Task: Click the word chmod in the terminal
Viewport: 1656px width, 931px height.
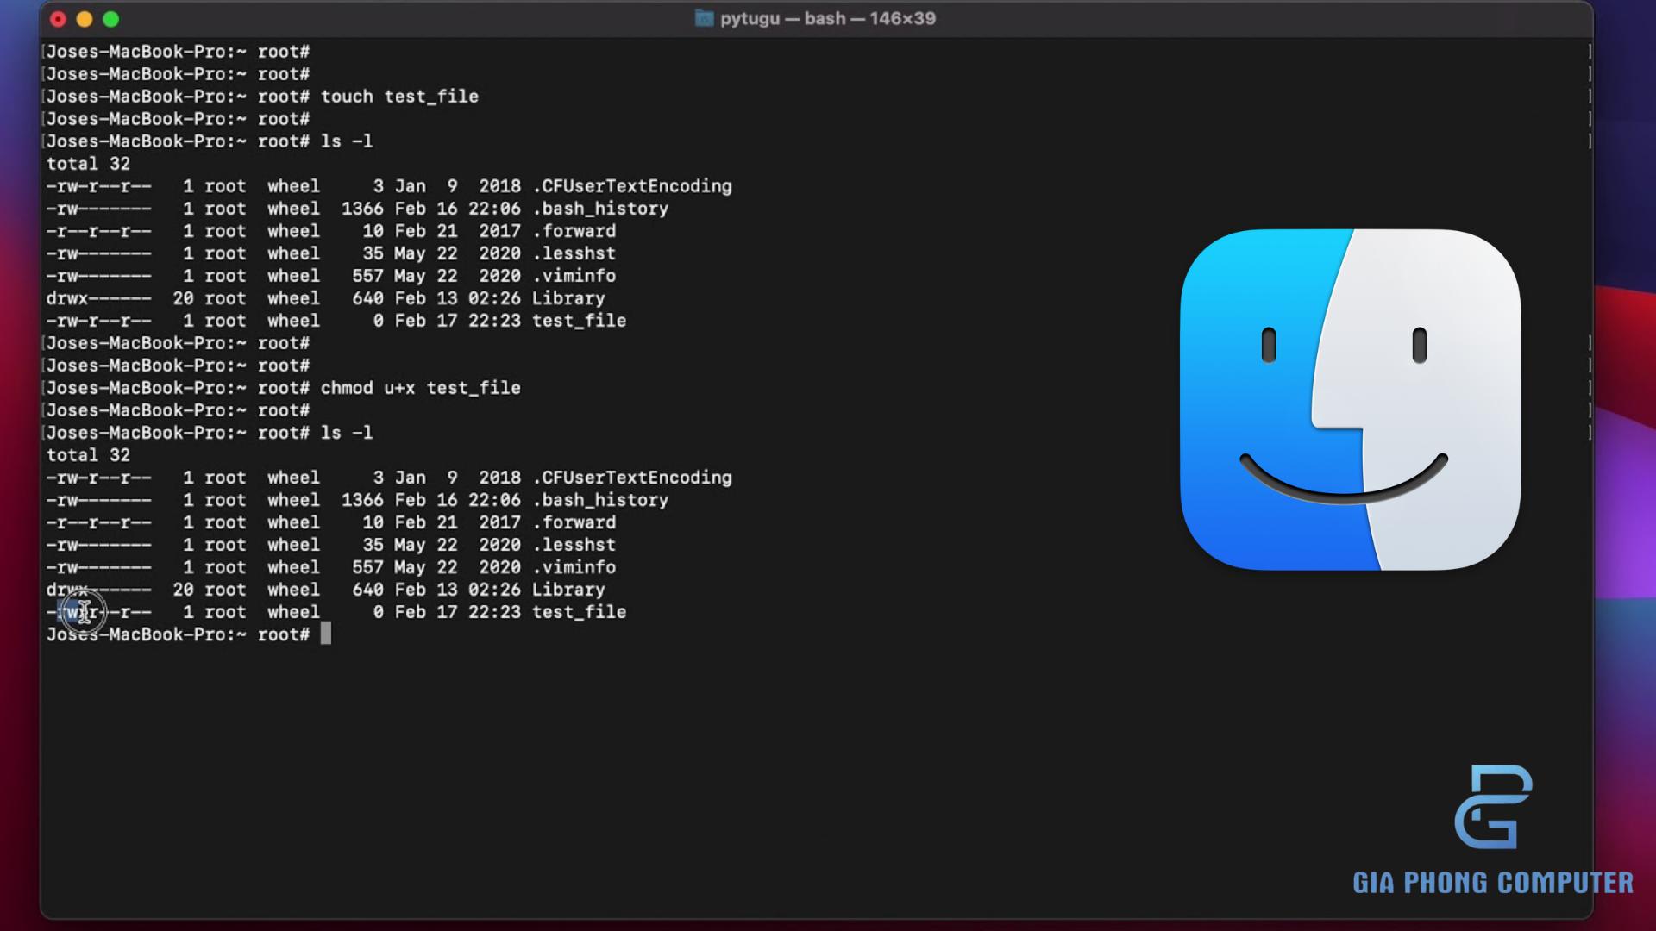Action: [347, 388]
